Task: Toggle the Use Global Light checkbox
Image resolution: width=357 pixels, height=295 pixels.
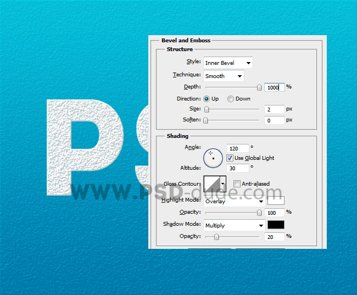Action: (x=230, y=158)
